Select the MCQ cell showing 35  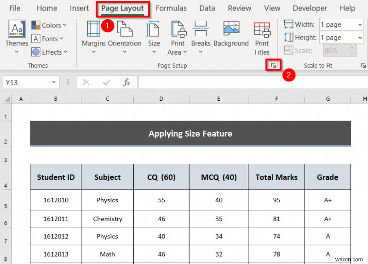219,219
